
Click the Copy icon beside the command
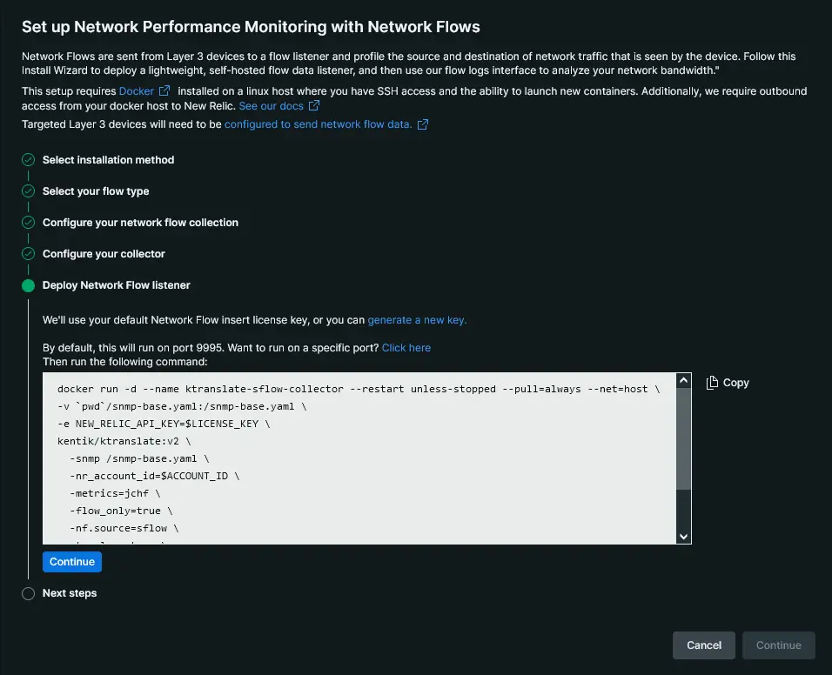tap(712, 383)
